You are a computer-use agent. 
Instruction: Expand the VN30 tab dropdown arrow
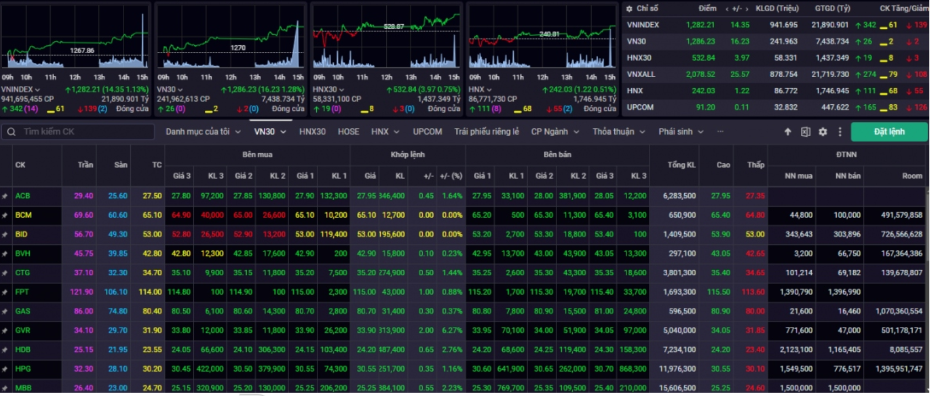[283, 132]
